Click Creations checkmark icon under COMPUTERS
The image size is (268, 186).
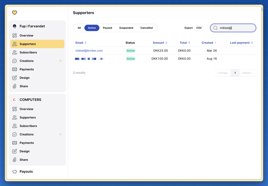(15, 134)
